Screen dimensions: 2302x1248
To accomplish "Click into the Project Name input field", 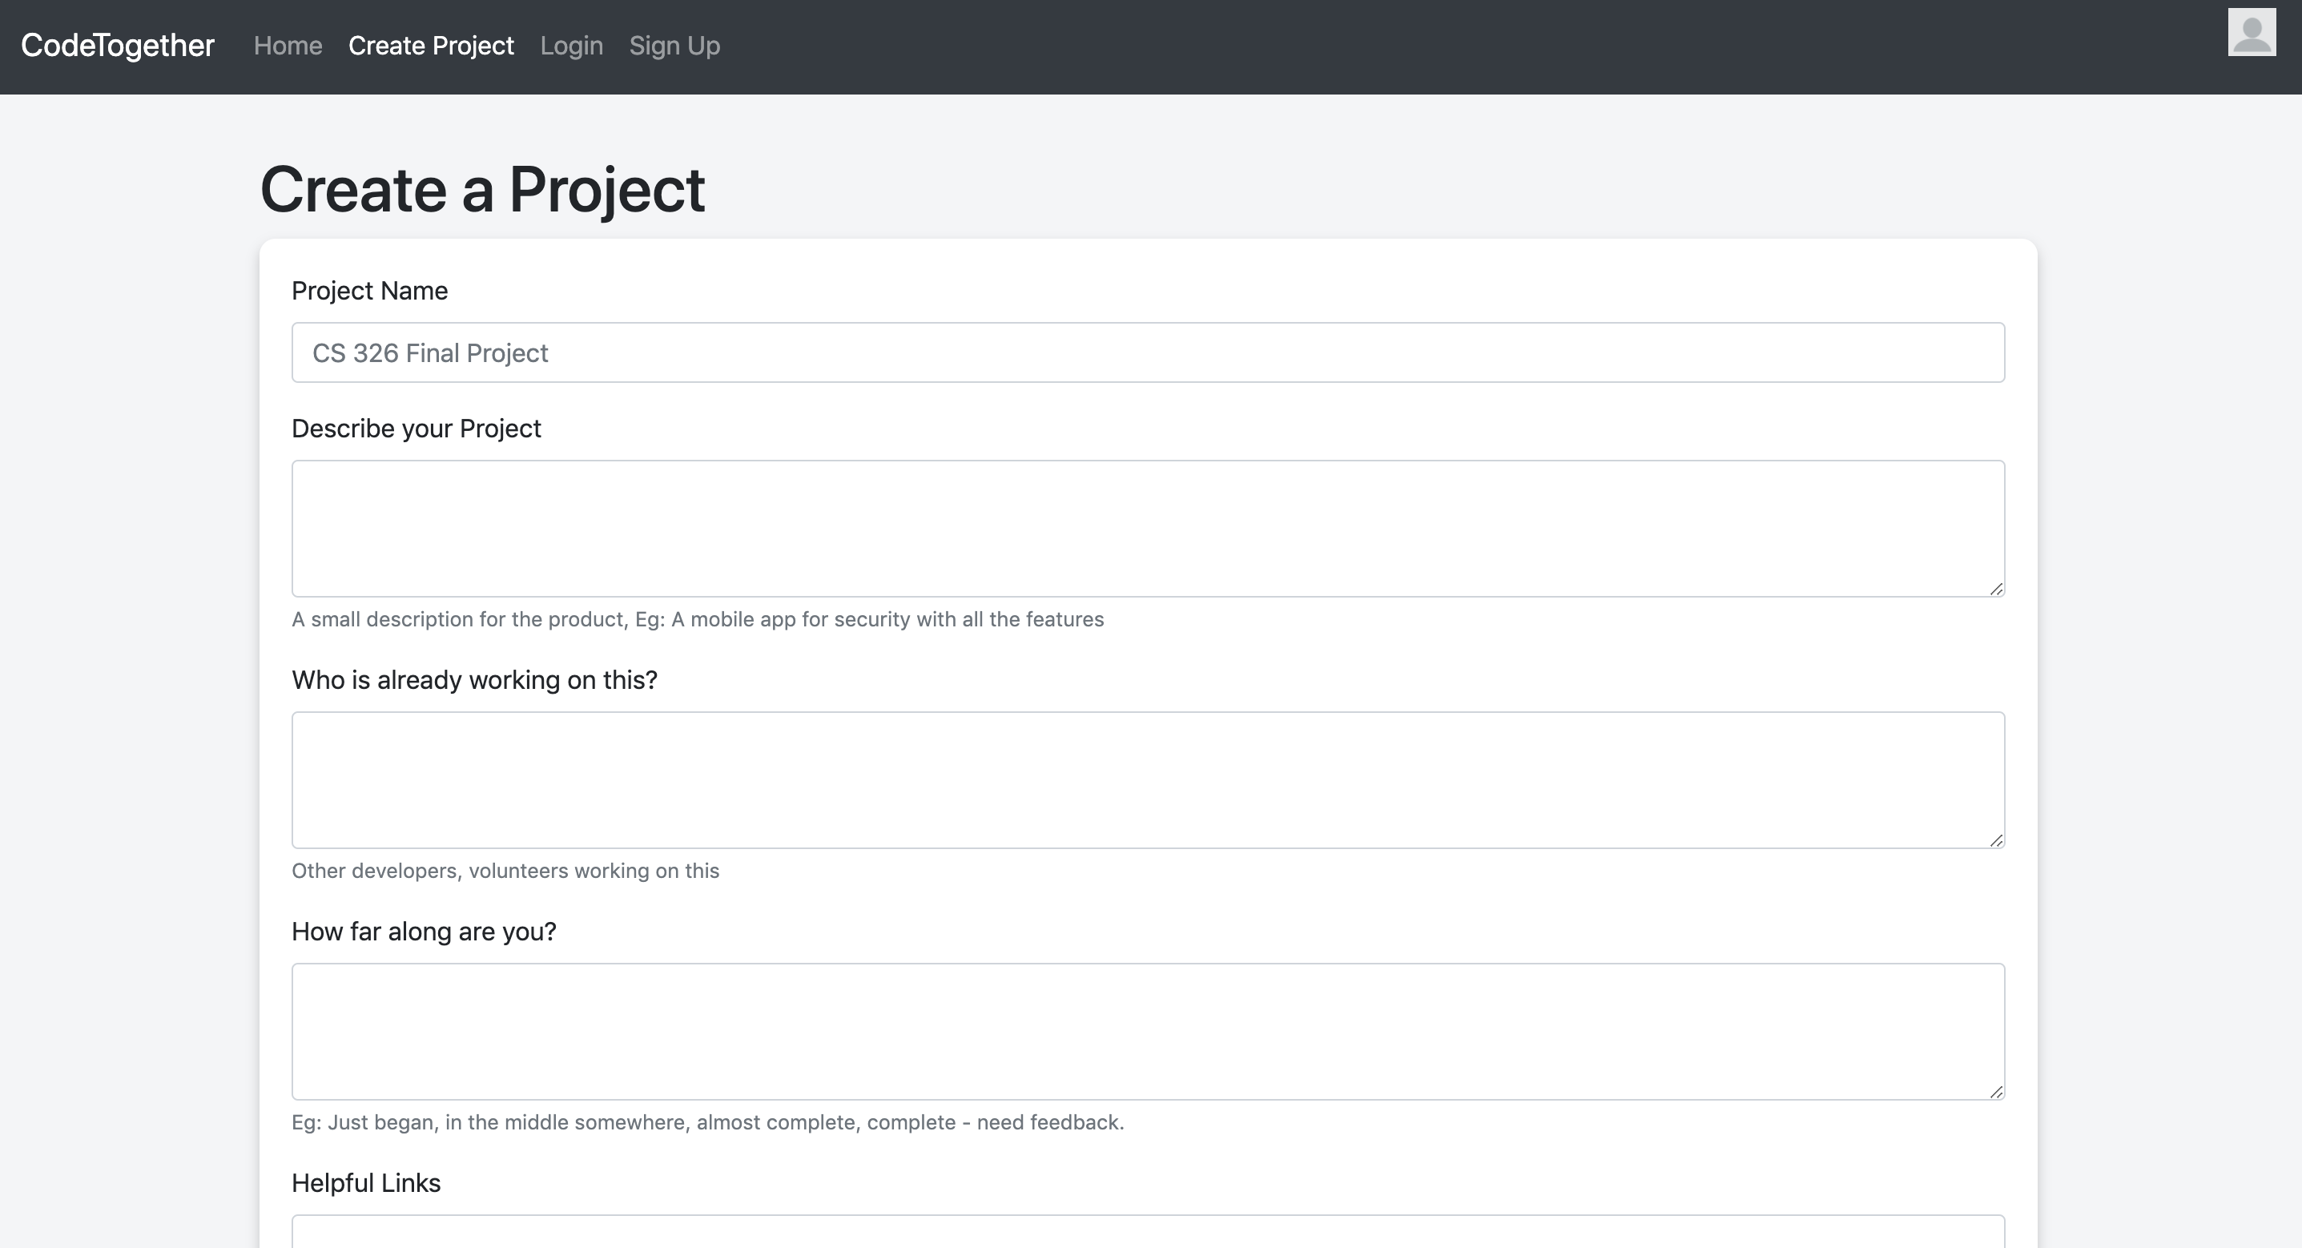I will tap(1149, 352).
